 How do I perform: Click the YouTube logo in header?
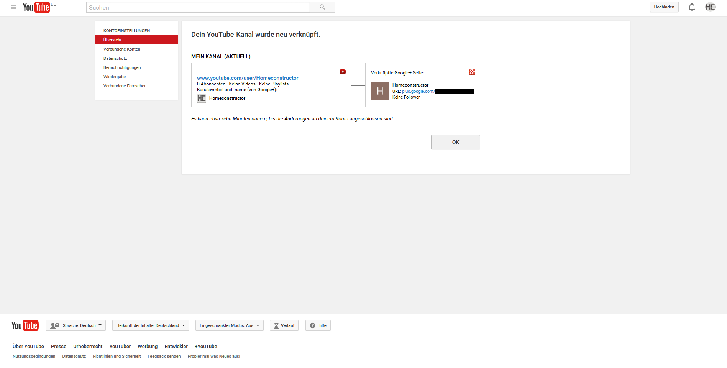click(x=36, y=7)
